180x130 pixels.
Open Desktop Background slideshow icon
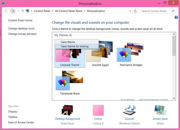(67, 110)
